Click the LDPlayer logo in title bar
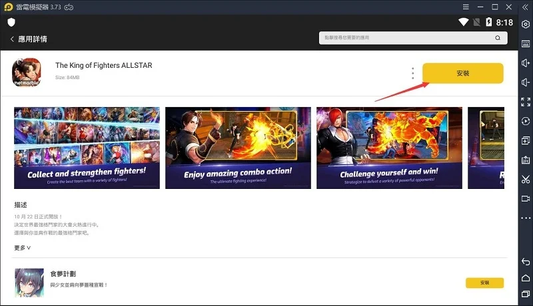This screenshot has width=533, height=306. (9, 7)
